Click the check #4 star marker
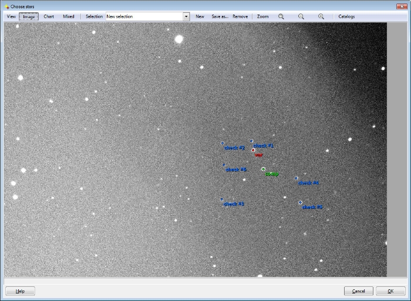The height and width of the screenshot is (301, 411). coord(296,178)
